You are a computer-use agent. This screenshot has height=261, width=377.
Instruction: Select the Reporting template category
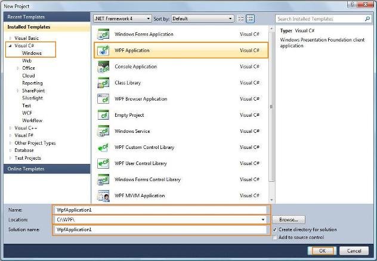pyautogui.click(x=32, y=83)
